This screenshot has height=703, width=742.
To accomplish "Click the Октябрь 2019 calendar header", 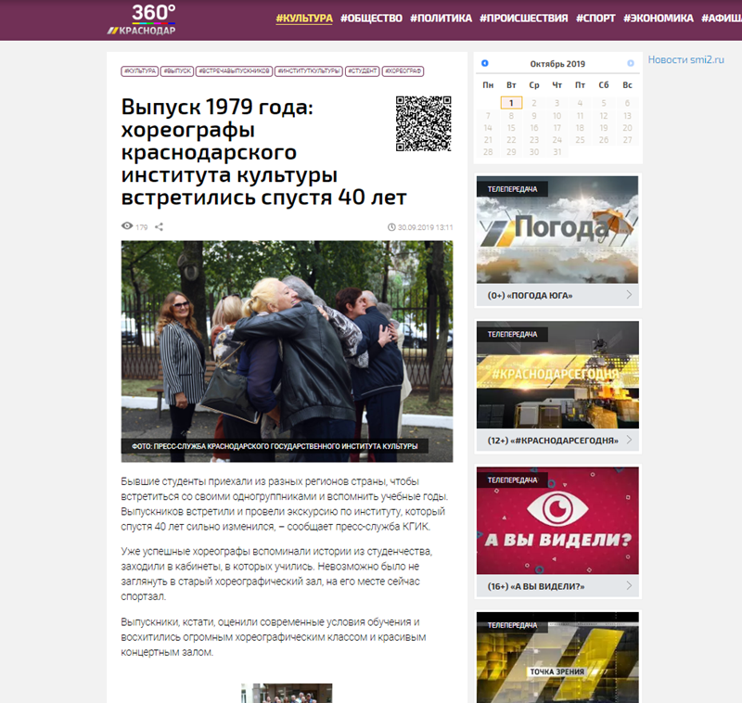I will (x=557, y=64).
